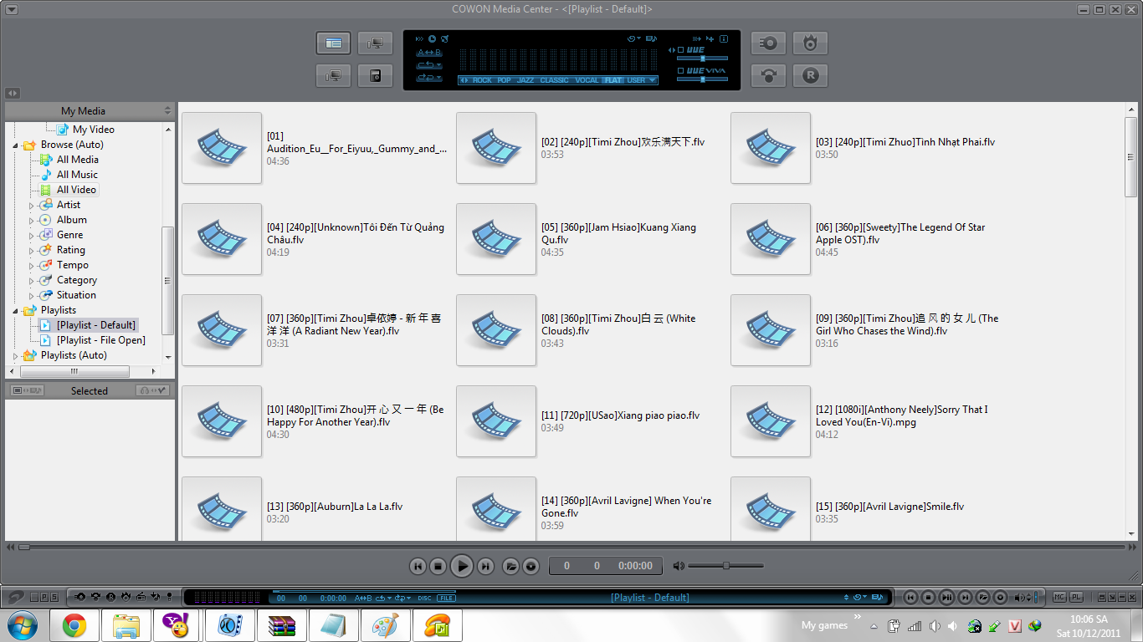Open the My Media panel header dropdown
The height and width of the screenshot is (642, 1143).
(x=167, y=110)
